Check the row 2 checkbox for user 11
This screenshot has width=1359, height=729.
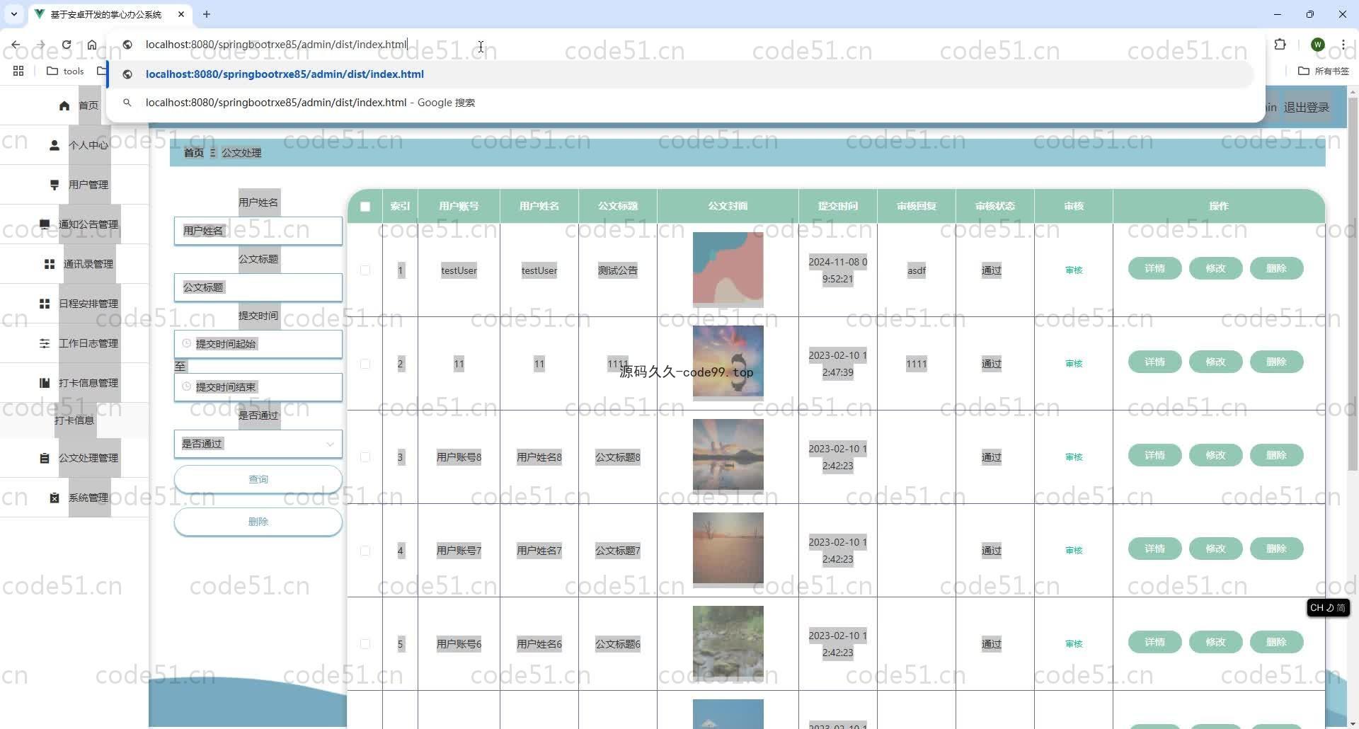365,364
